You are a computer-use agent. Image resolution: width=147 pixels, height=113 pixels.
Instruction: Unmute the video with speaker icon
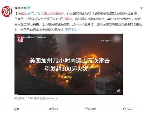tap(119, 91)
